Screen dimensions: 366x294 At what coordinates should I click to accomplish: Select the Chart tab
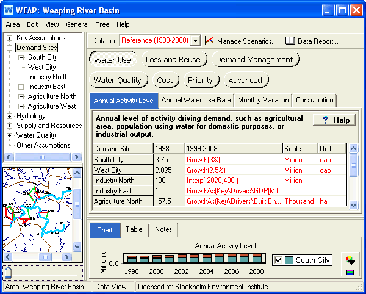tap(105, 230)
